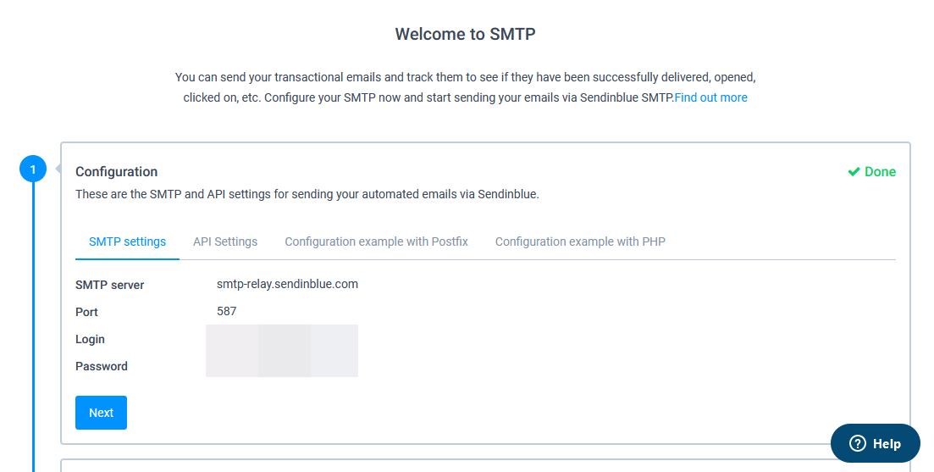Click the question mark Help icon
Image resolution: width=934 pixels, height=472 pixels.
coord(857,443)
